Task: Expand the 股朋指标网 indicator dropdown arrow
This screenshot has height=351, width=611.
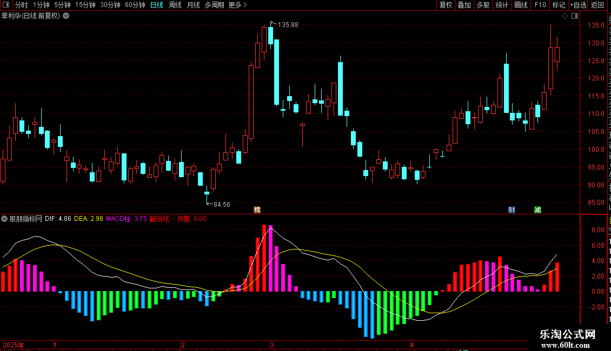Action: [x=4, y=219]
